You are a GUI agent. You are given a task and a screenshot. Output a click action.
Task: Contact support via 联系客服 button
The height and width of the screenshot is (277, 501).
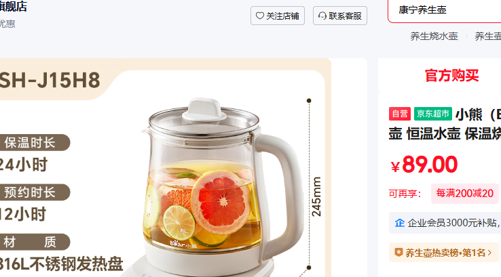click(x=340, y=16)
